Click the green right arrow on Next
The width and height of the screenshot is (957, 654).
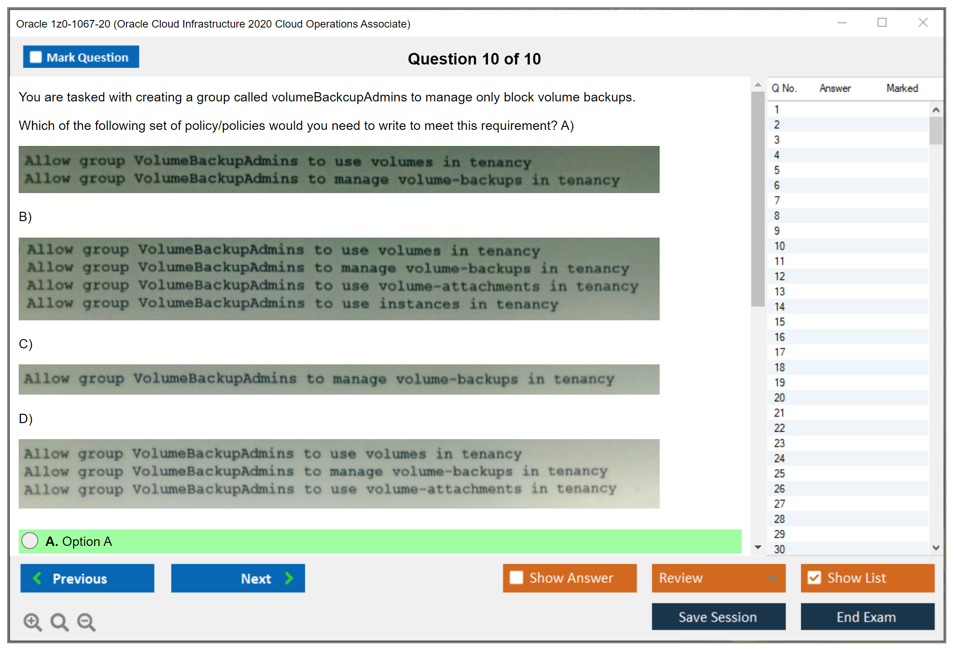tap(289, 578)
